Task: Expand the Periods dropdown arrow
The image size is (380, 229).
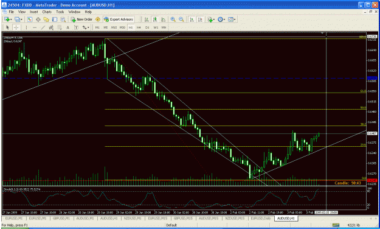Action: pyautogui.click(x=224, y=19)
